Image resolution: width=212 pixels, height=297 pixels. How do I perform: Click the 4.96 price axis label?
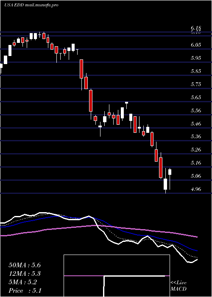[196, 189]
